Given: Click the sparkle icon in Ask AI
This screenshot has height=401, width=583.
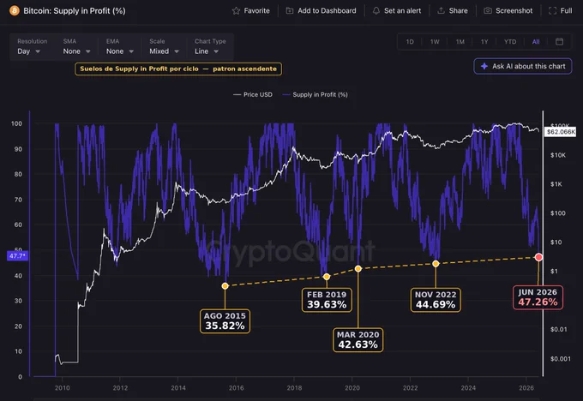Looking at the screenshot, I should (x=484, y=66).
